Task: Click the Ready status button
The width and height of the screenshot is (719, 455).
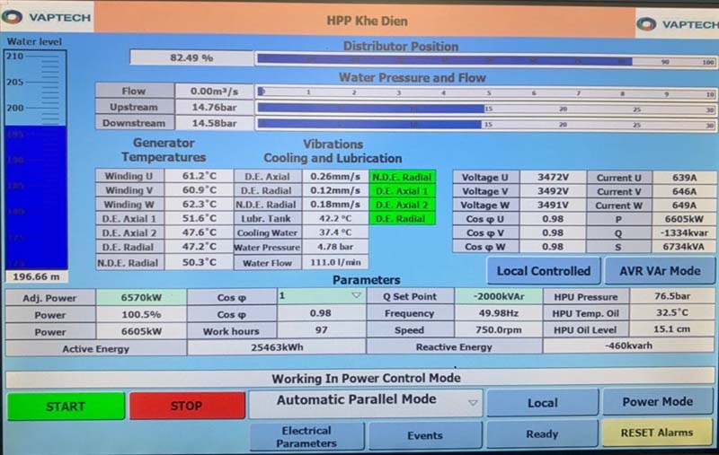Action: pyautogui.click(x=542, y=434)
